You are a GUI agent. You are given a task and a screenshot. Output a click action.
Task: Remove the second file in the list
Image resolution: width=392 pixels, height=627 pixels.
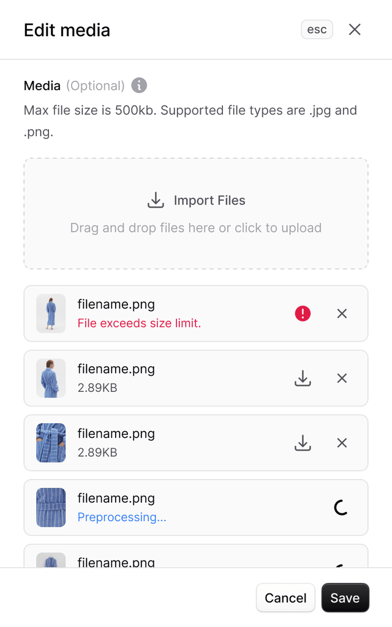(342, 378)
